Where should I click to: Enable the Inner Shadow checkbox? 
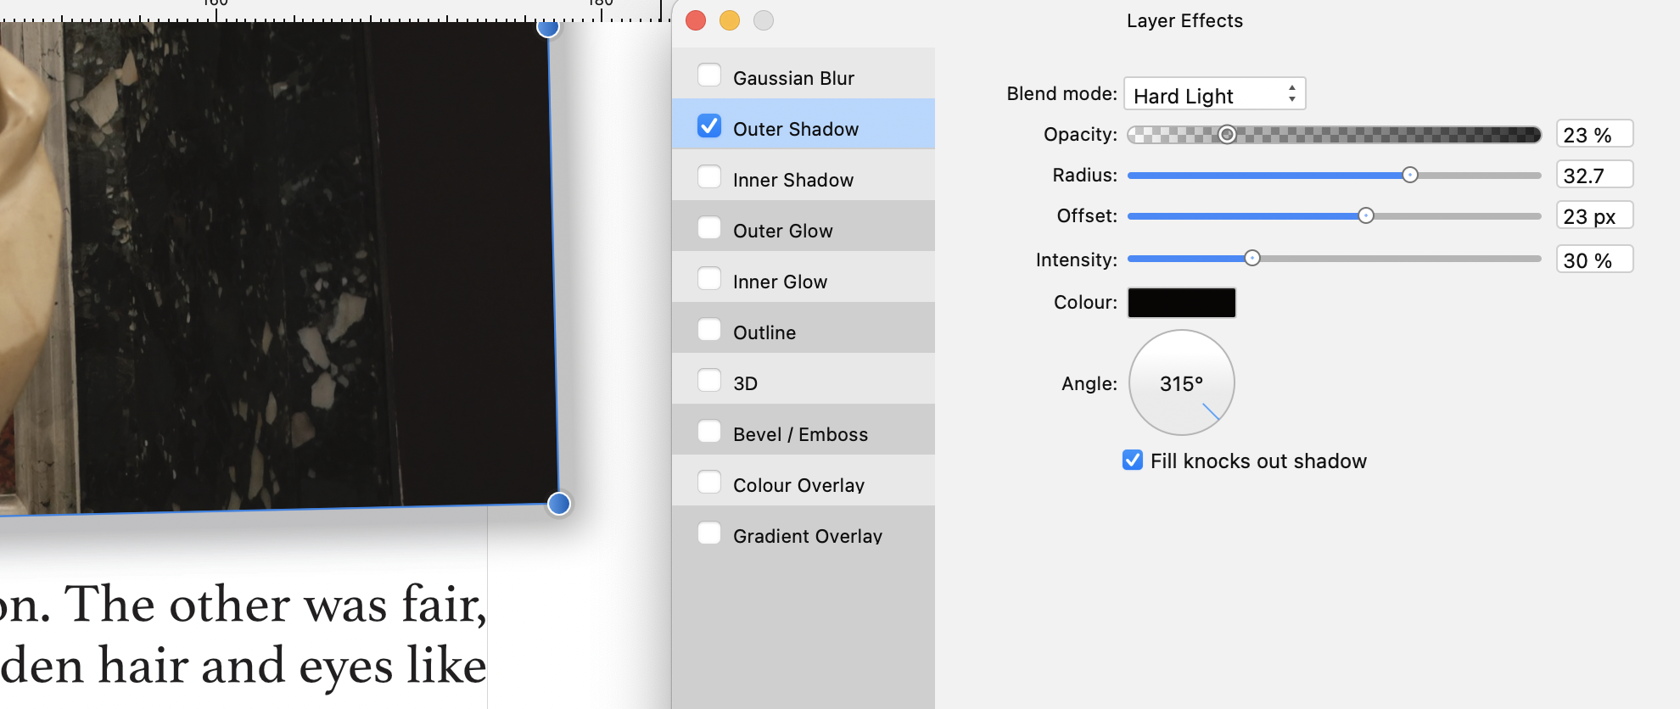(709, 176)
